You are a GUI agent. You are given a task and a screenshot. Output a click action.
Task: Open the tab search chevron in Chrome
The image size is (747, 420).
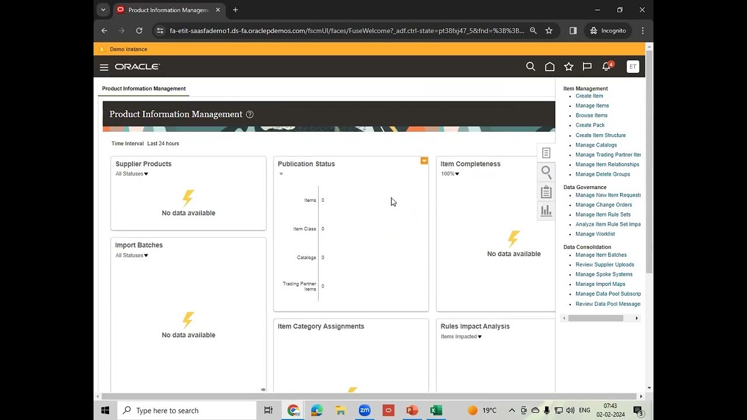coord(103,10)
